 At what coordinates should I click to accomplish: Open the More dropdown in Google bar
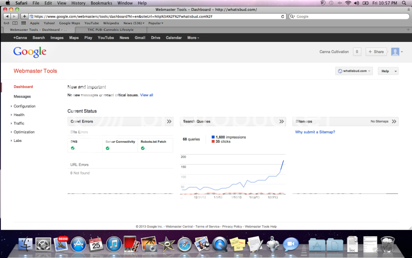click(x=193, y=37)
